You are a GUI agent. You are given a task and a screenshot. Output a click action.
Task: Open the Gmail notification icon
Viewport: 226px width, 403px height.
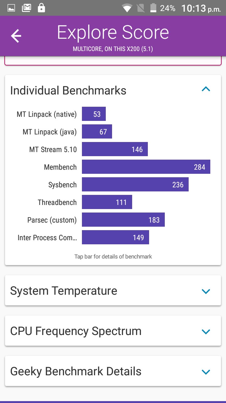click(26, 8)
